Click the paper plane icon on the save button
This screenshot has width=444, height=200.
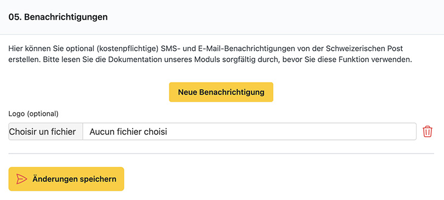coord(21,179)
